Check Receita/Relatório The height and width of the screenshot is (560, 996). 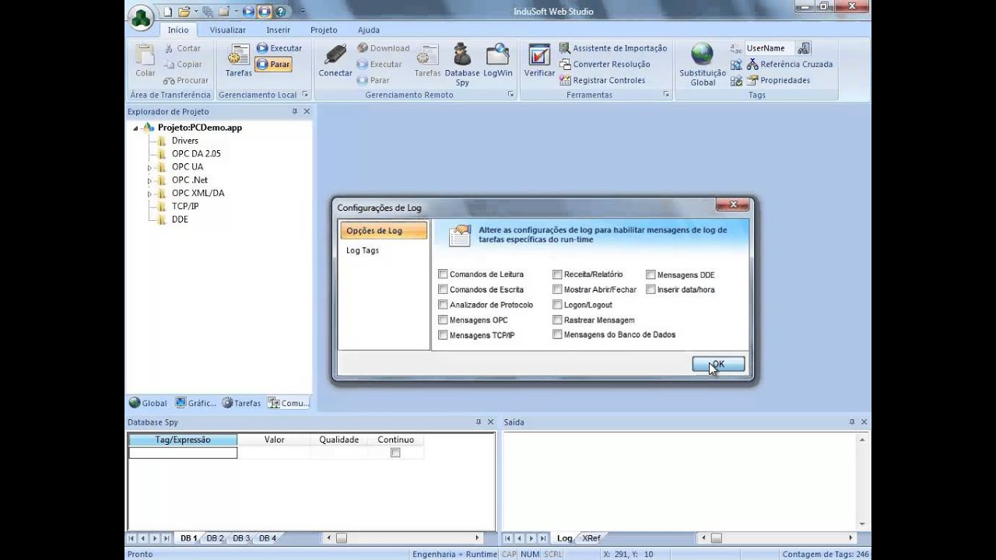(557, 274)
